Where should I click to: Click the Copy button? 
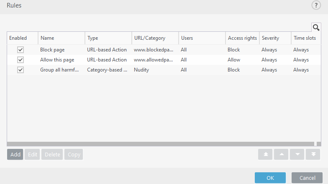coord(74,154)
